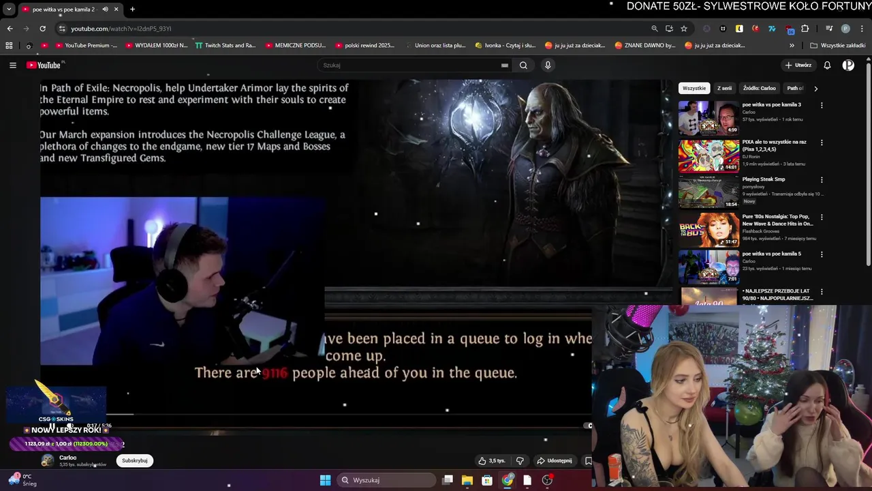Dislike the video with thumbs down

(520, 461)
